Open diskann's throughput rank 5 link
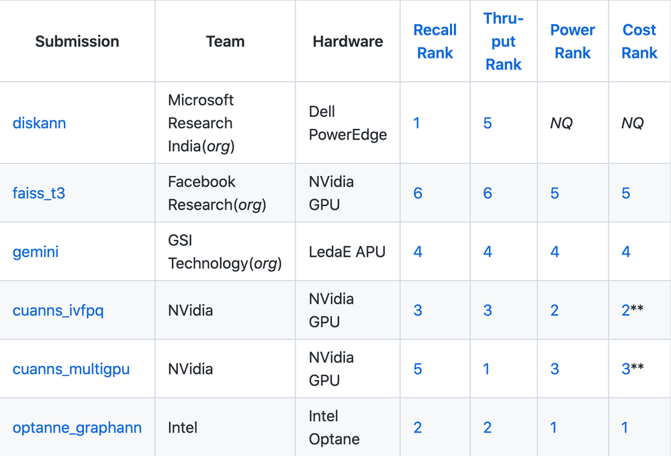Viewport: 671px width, 456px height. tap(488, 123)
